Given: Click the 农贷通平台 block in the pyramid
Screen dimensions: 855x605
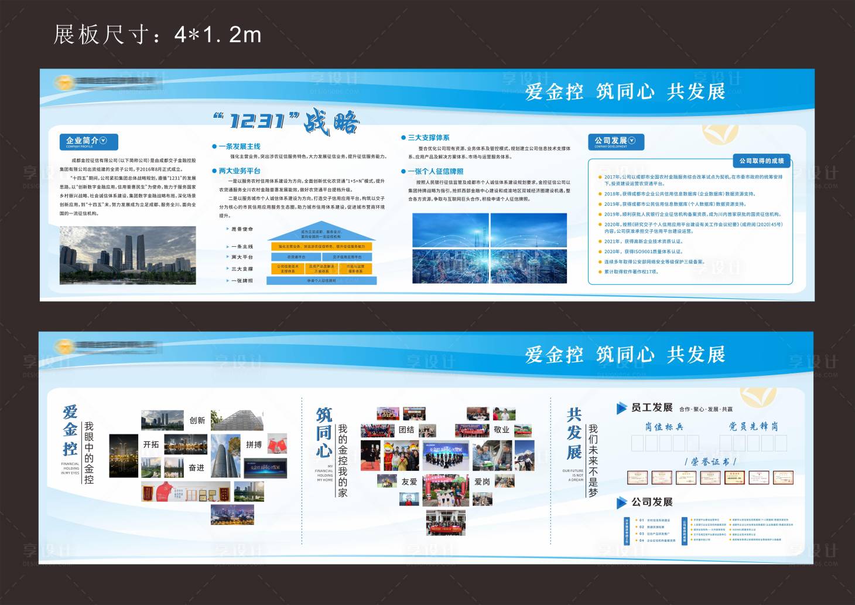Looking at the screenshot, I should pos(296,257).
